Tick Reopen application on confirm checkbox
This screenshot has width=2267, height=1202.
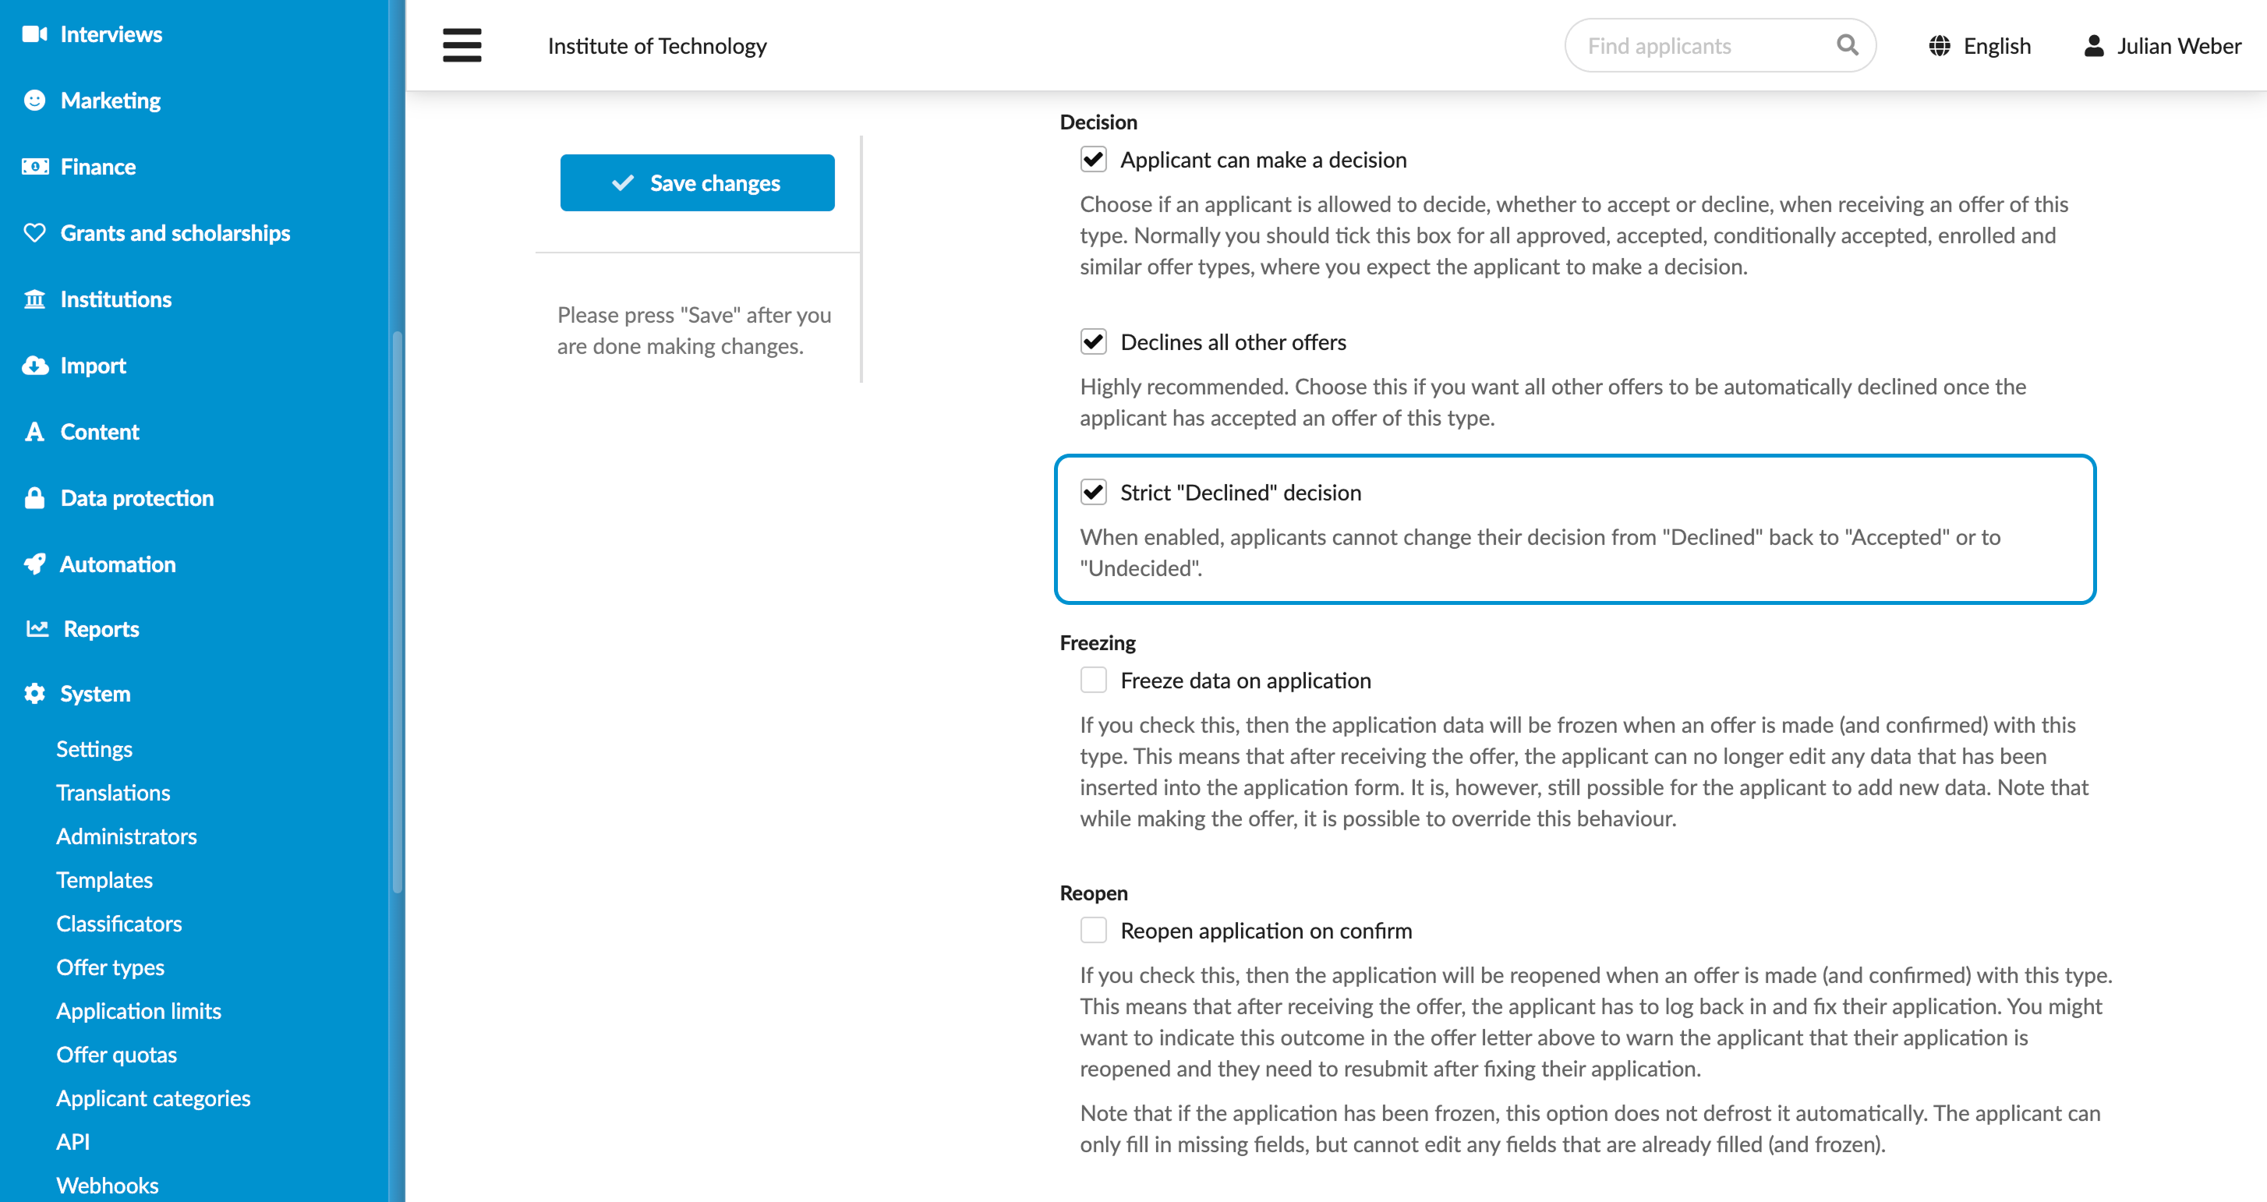(1093, 930)
